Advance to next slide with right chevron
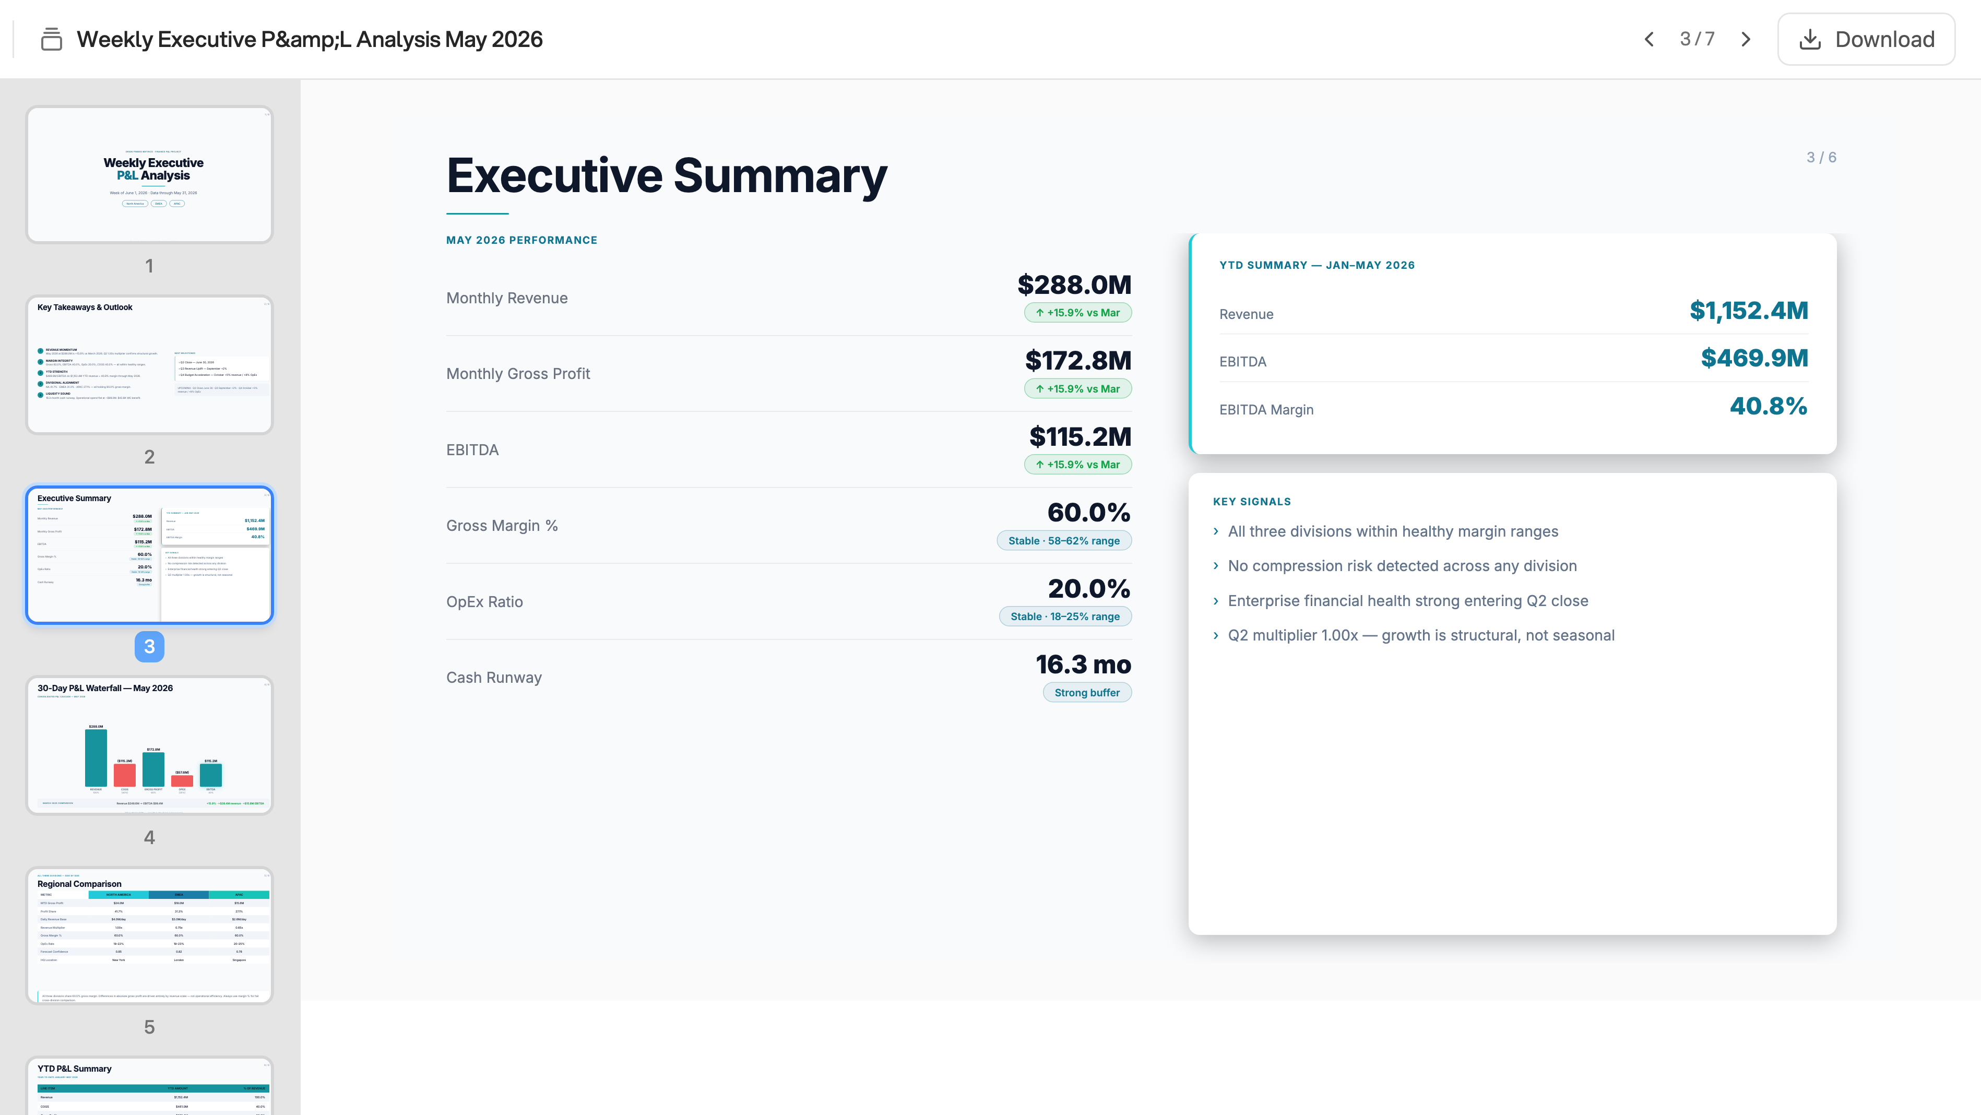The height and width of the screenshot is (1115, 1981). click(1746, 39)
